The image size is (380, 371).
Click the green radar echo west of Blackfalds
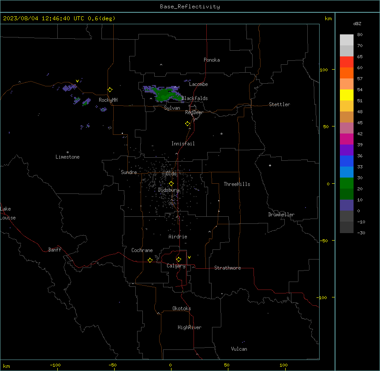pos(165,94)
